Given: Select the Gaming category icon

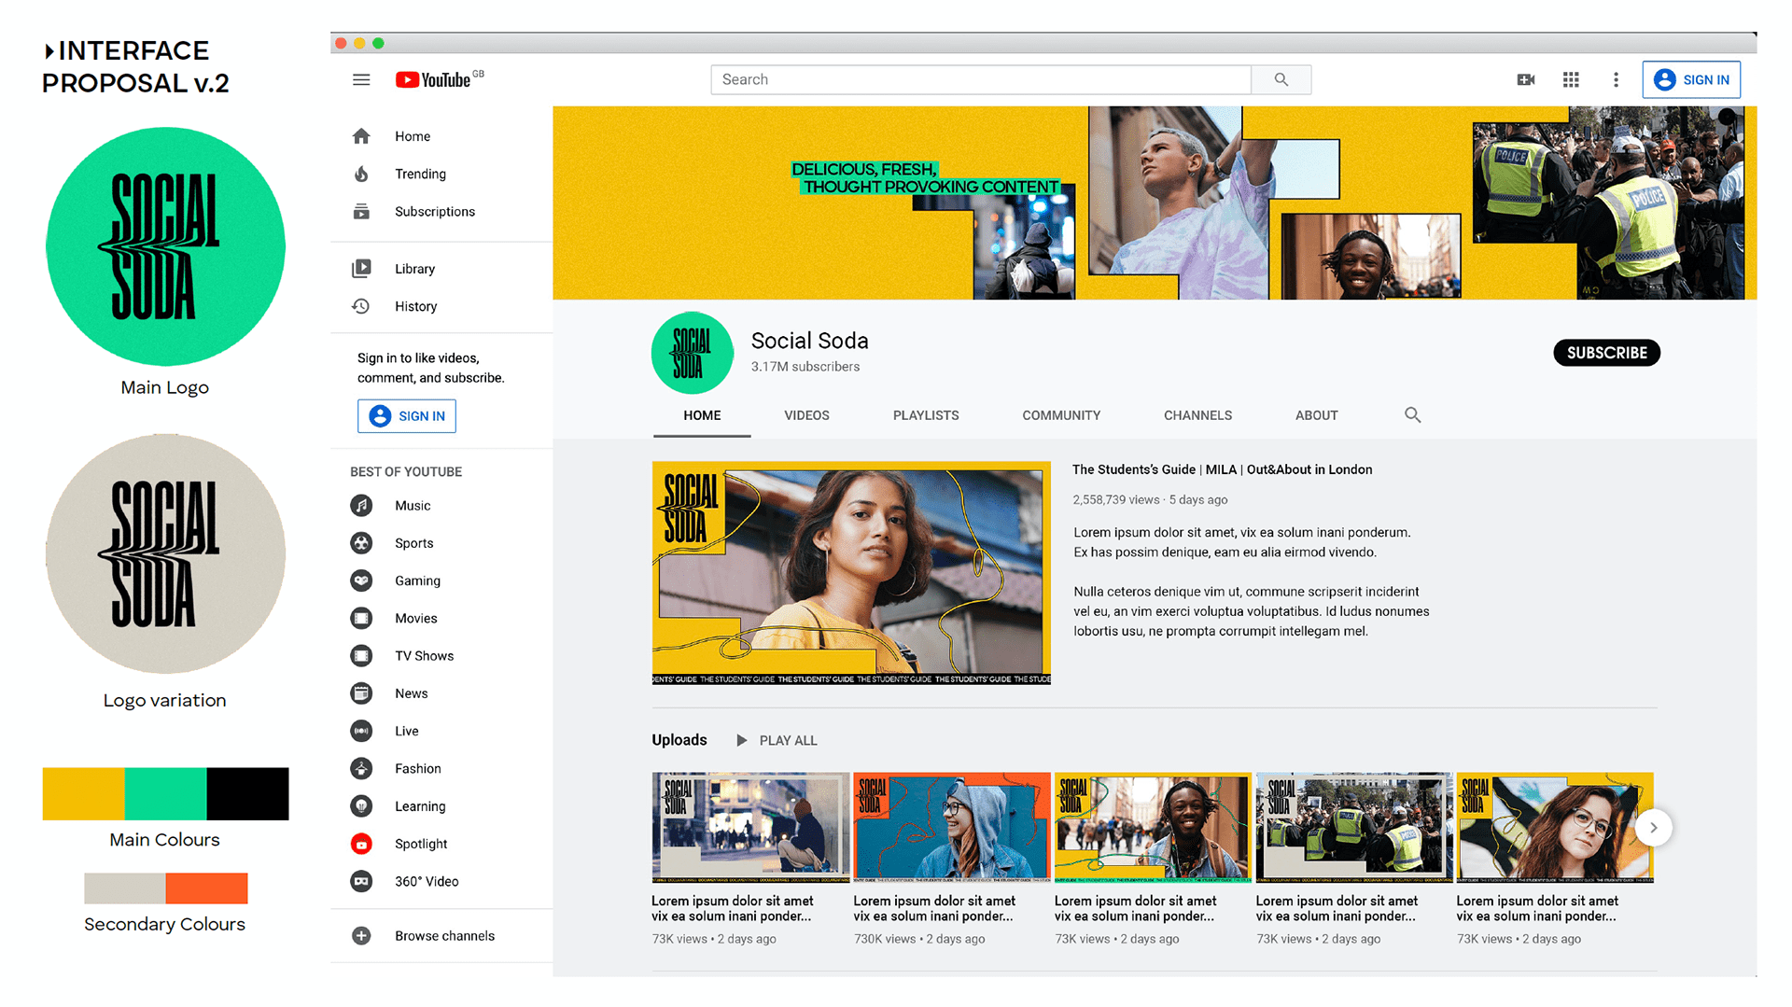Looking at the screenshot, I should [361, 580].
